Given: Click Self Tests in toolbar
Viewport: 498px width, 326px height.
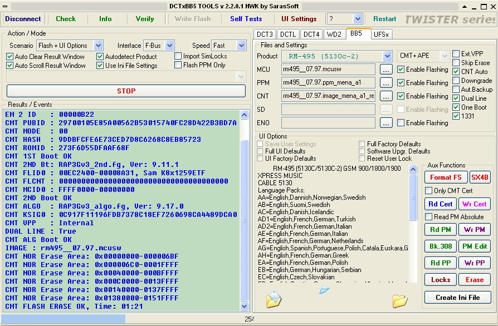Looking at the screenshot, I should [246, 19].
